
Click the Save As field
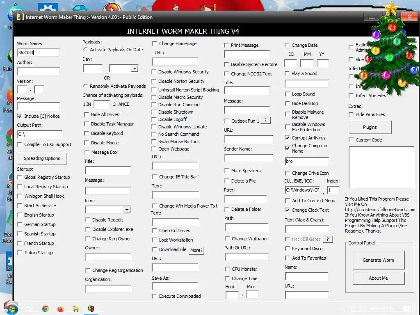[x=175, y=286]
